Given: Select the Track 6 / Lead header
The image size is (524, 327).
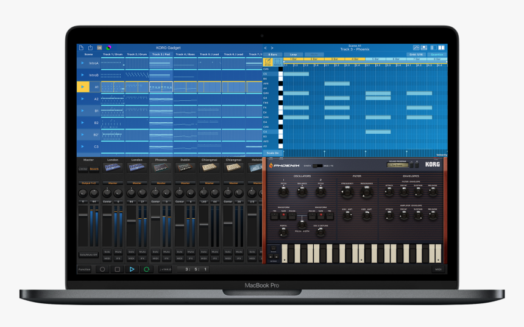Looking at the screenshot, I should pyautogui.click(x=233, y=54).
